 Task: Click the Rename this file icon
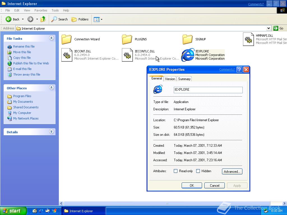10,47
